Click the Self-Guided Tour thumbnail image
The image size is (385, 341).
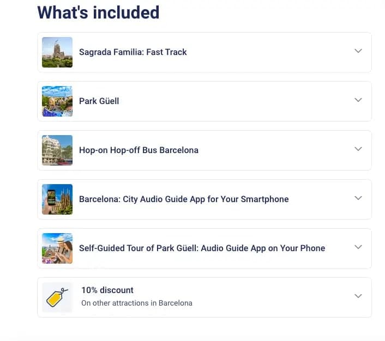tap(57, 248)
